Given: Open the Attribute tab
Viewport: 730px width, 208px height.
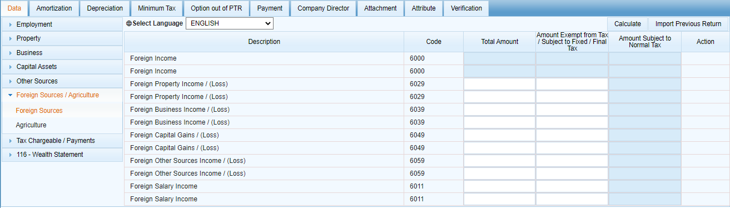Looking at the screenshot, I should (x=424, y=8).
